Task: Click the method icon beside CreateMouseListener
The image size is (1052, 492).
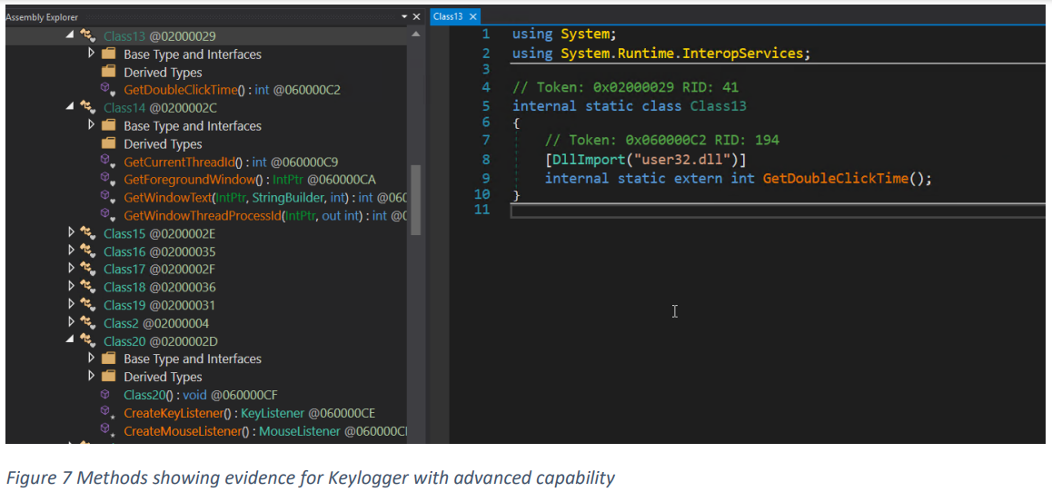Action: [x=107, y=431]
